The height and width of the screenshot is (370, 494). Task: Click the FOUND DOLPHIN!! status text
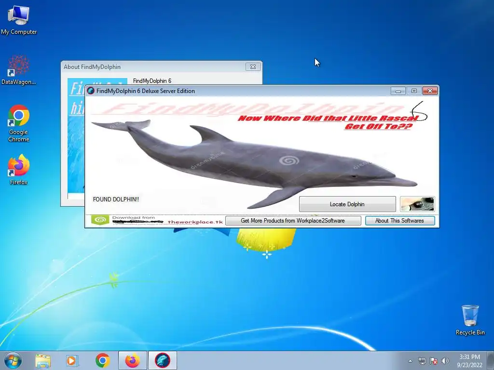click(x=116, y=199)
